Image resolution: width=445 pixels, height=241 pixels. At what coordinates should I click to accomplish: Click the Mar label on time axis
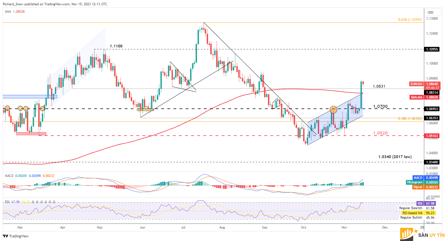click(x=20, y=227)
